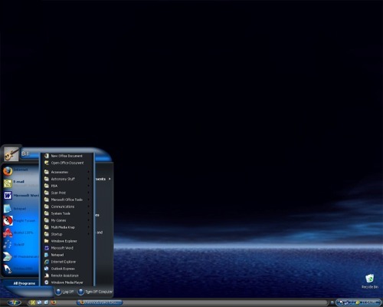Screen dimensions: 383x307
Task: Switch to the Firefox window taskbar button
Action: [100, 302]
